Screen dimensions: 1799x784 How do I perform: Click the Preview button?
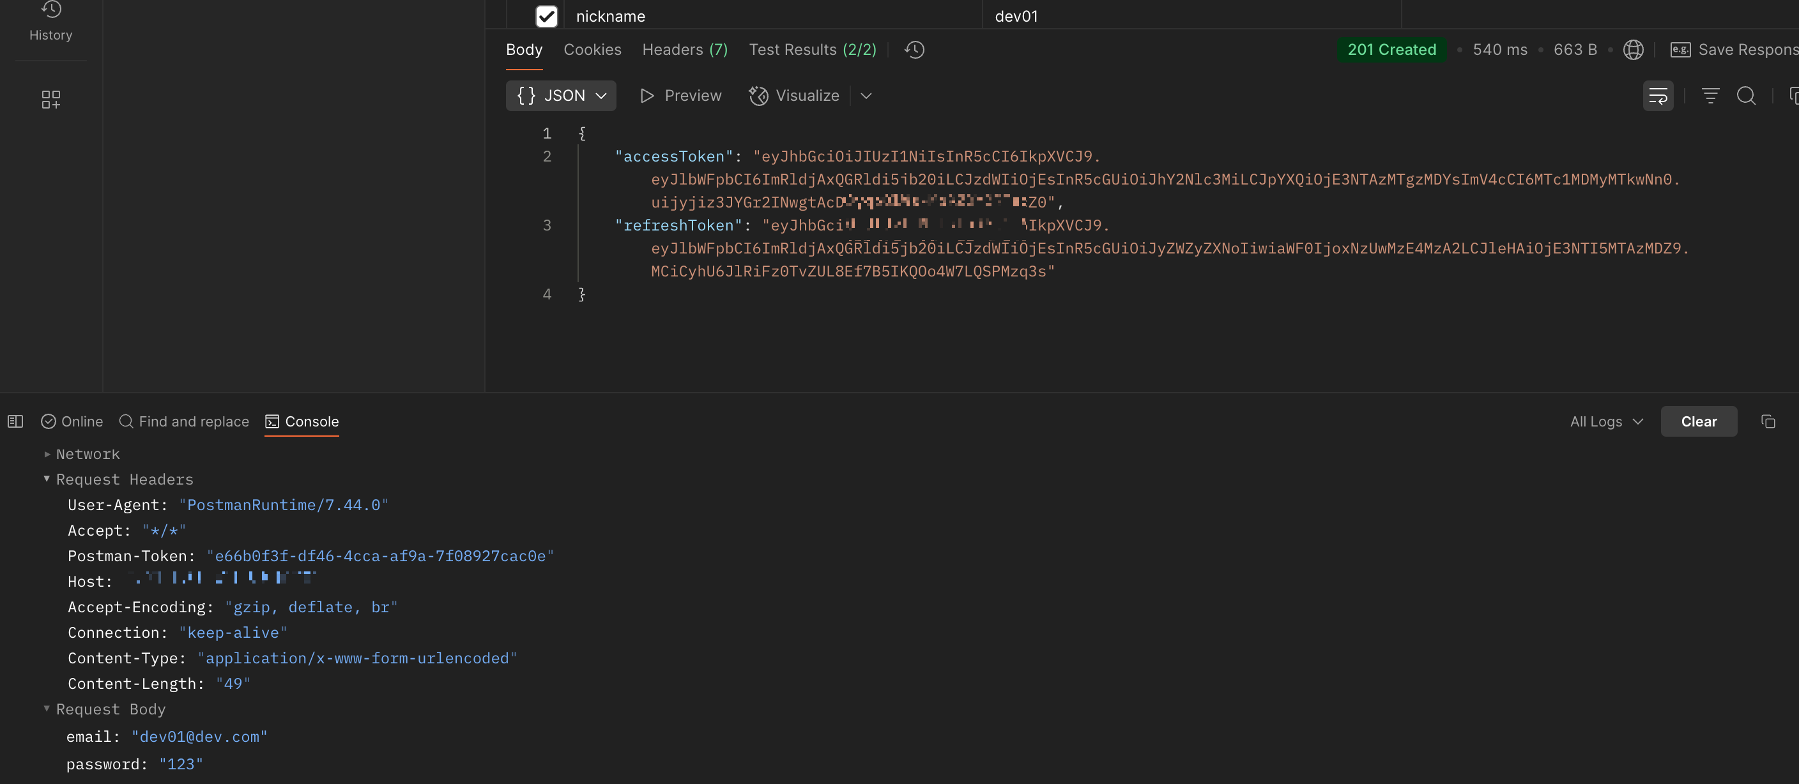(x=681, y=96)
